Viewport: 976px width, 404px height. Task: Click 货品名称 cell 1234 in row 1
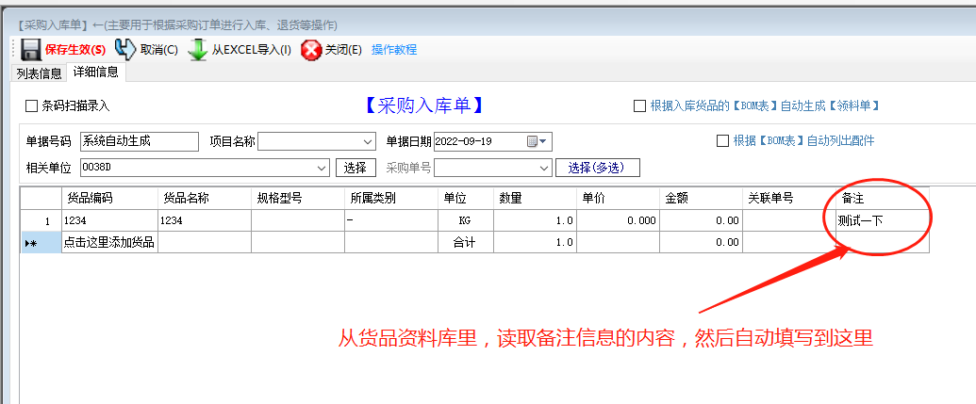point(205,220)
